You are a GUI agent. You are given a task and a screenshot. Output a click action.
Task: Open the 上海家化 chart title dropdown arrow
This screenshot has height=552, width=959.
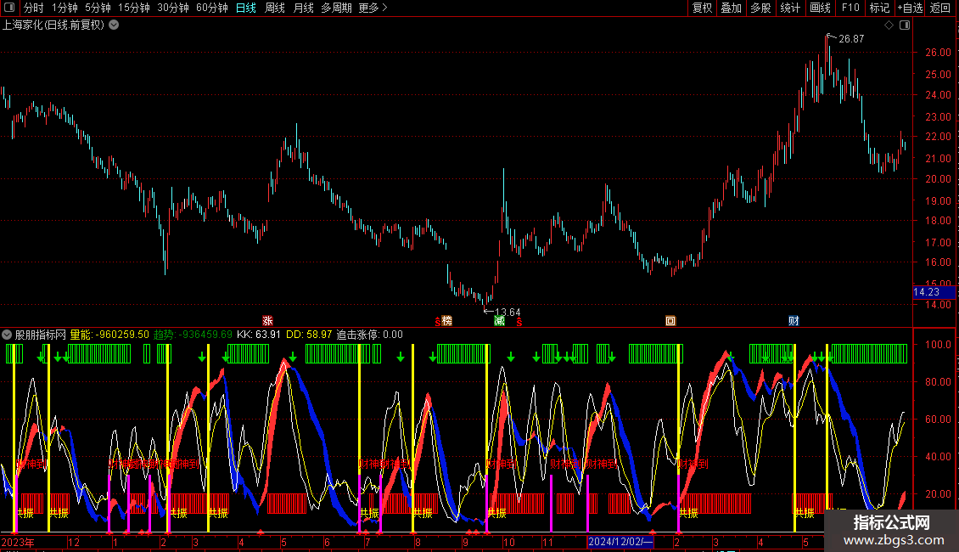(114, 25)
